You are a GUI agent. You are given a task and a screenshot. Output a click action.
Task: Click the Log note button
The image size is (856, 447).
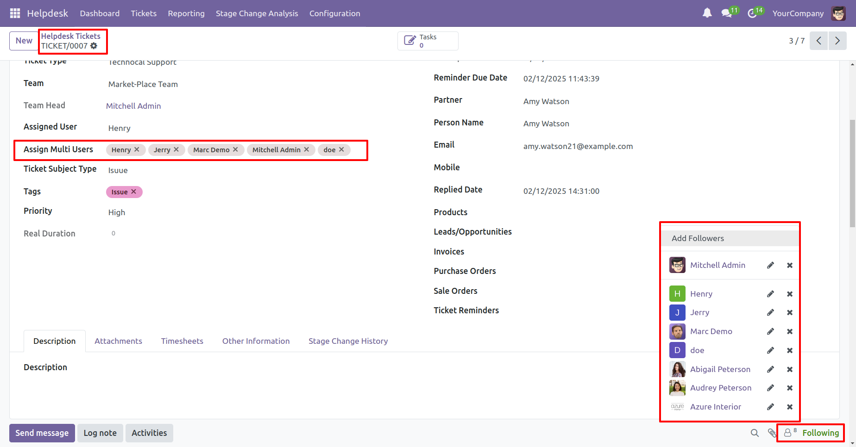pyautogui.click(x=100, y=433)
